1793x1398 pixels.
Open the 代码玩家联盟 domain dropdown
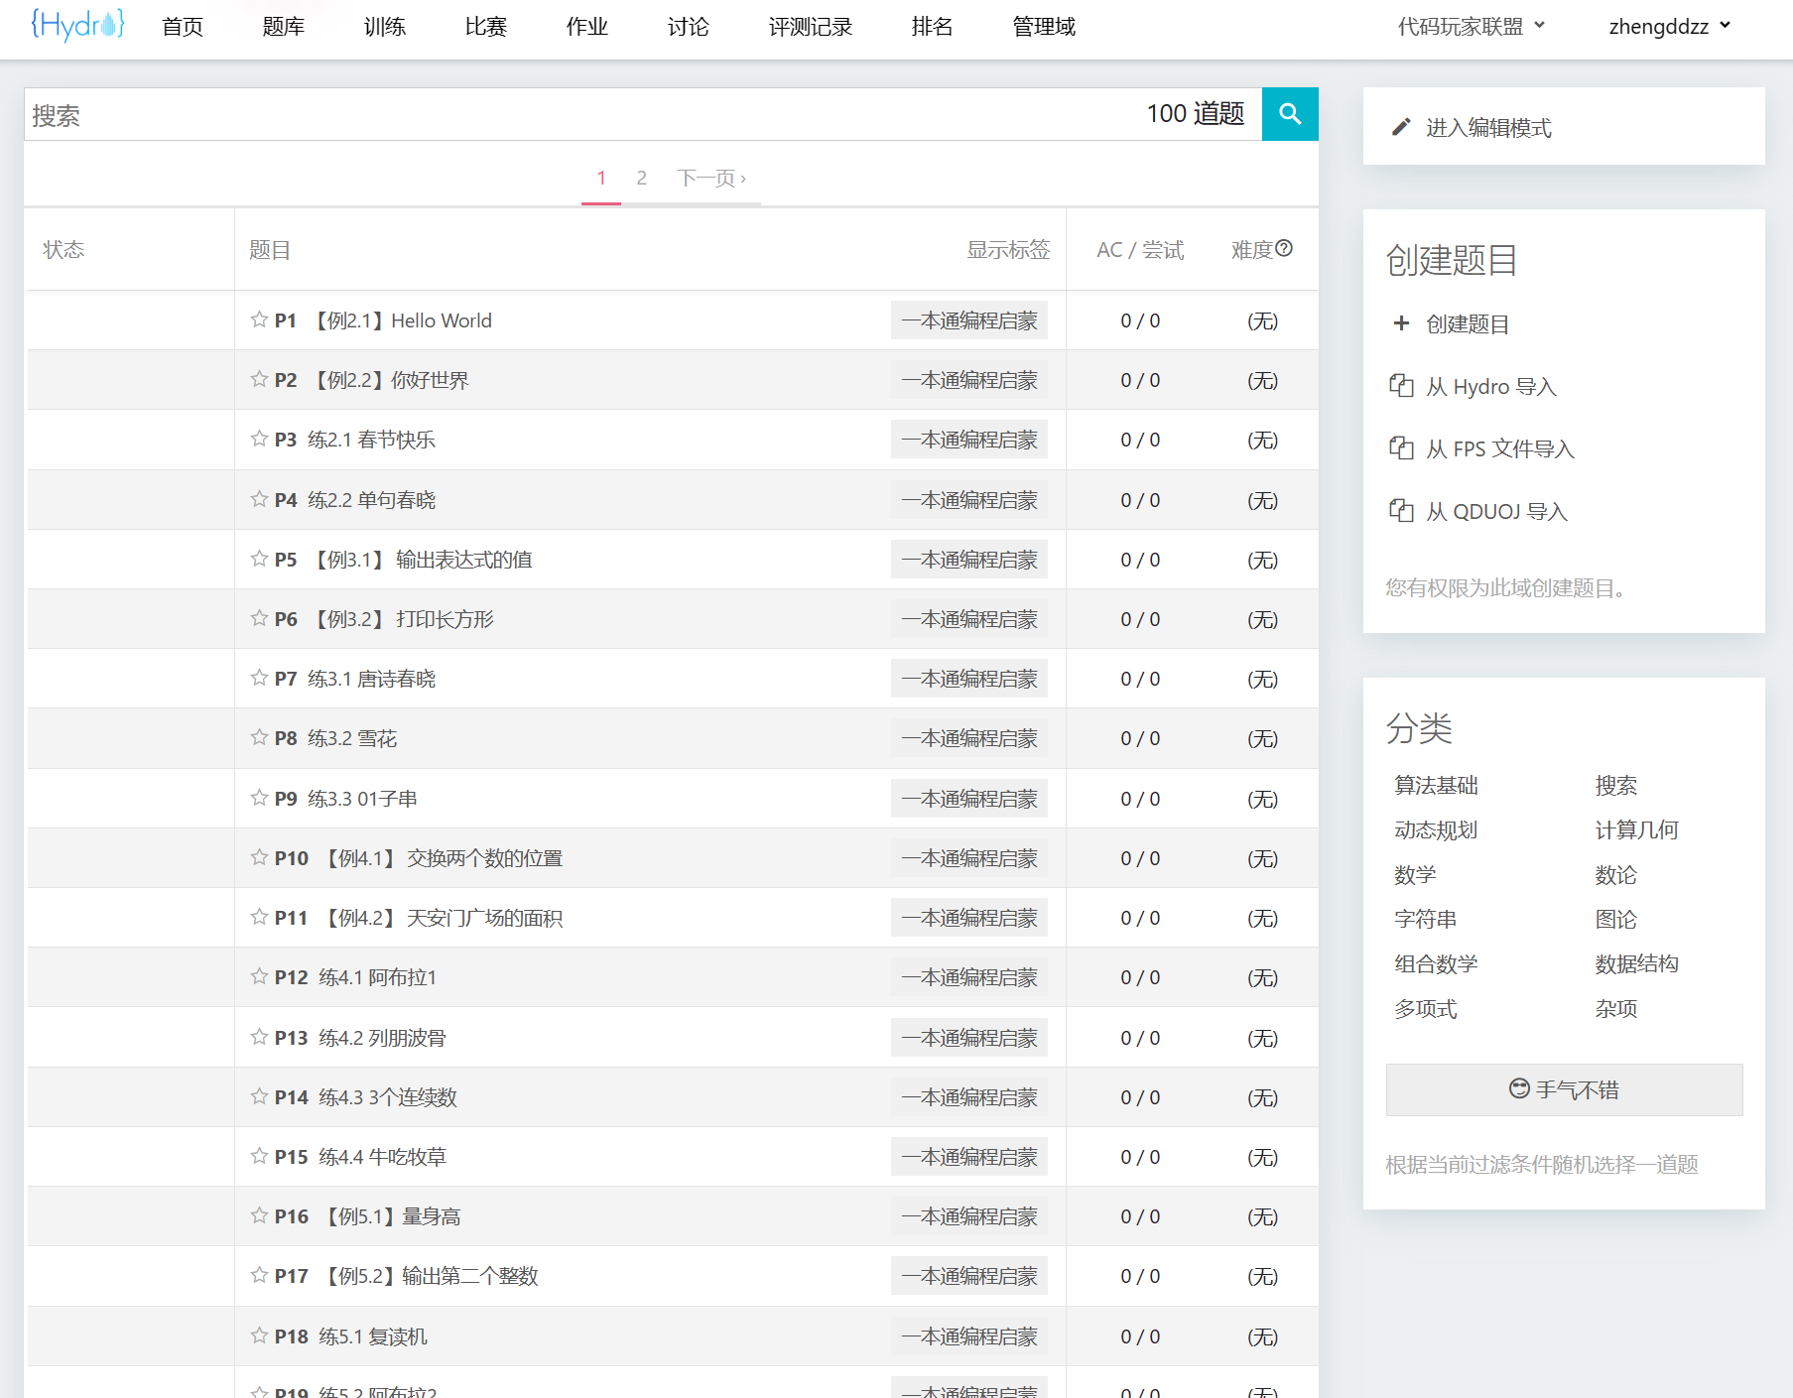1470,27
